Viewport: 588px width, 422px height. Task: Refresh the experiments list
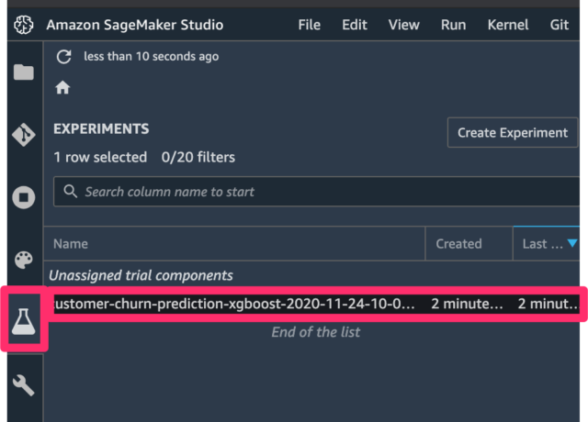(63, 57)
